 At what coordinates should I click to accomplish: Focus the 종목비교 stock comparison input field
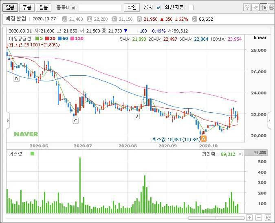pos(99,8)
